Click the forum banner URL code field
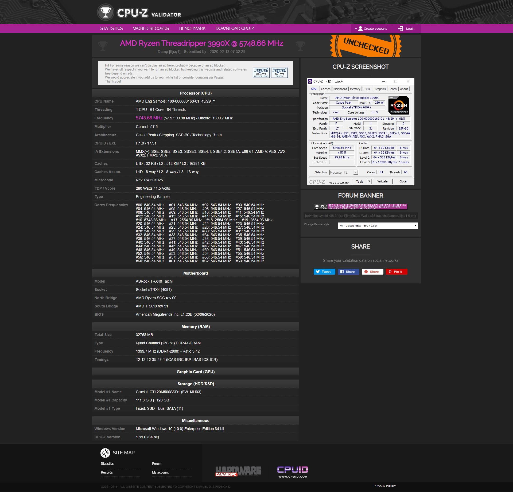 point(360,216)
